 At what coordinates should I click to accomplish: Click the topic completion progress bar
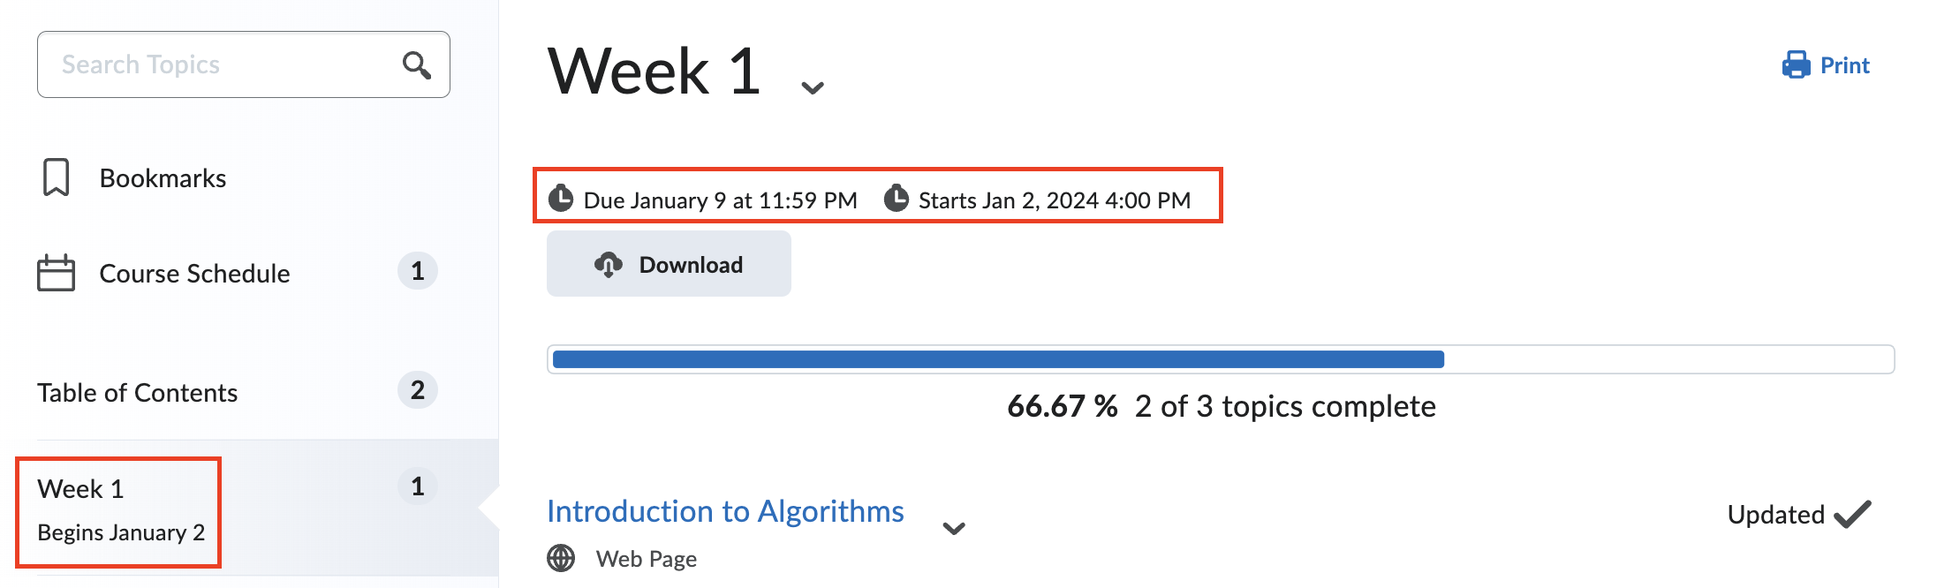pos(1219,359)
